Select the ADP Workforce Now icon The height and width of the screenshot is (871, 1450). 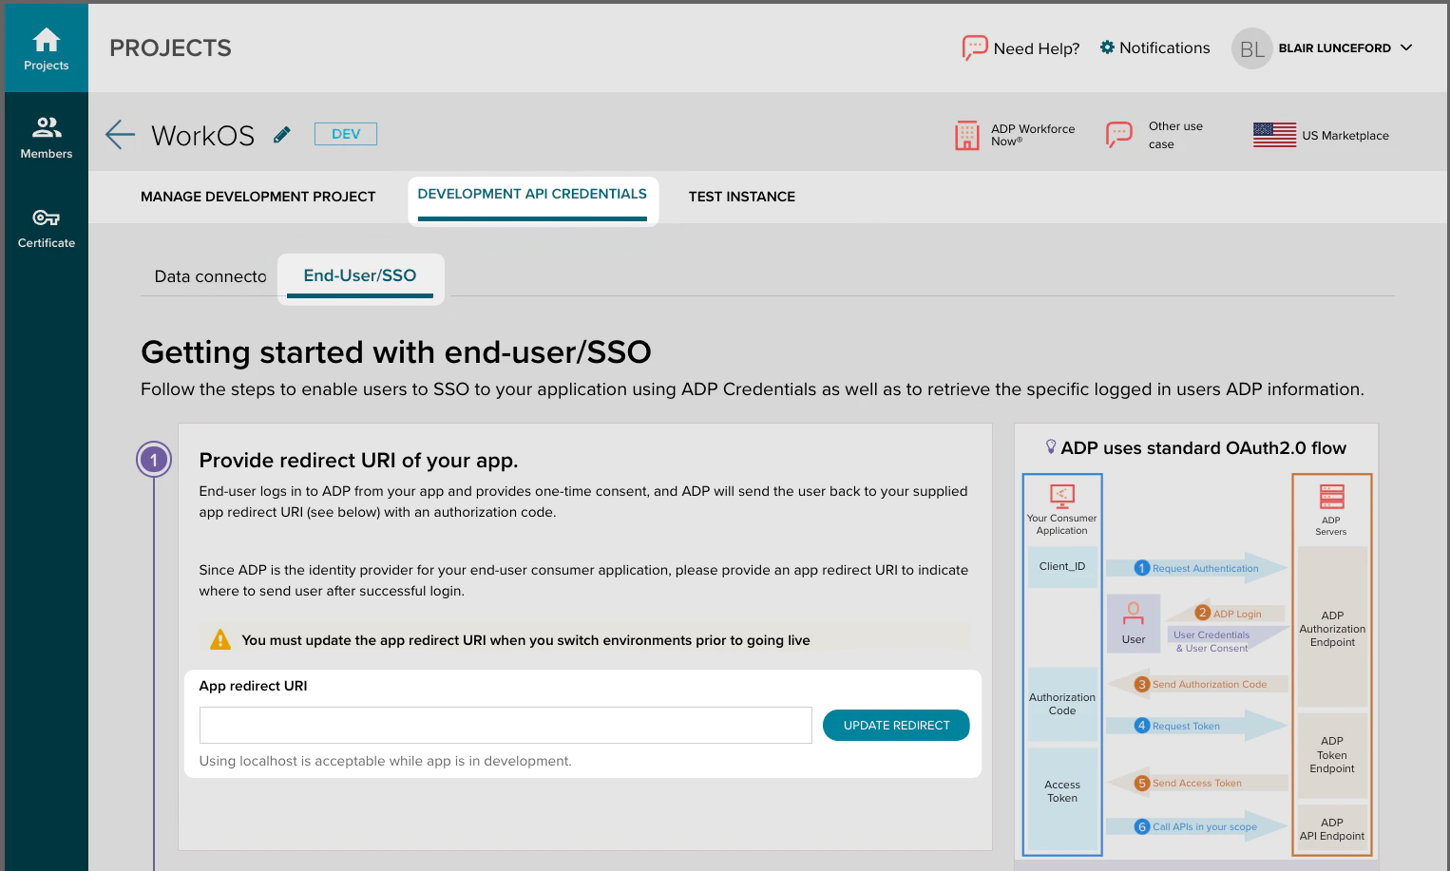[x=966, y=135]
